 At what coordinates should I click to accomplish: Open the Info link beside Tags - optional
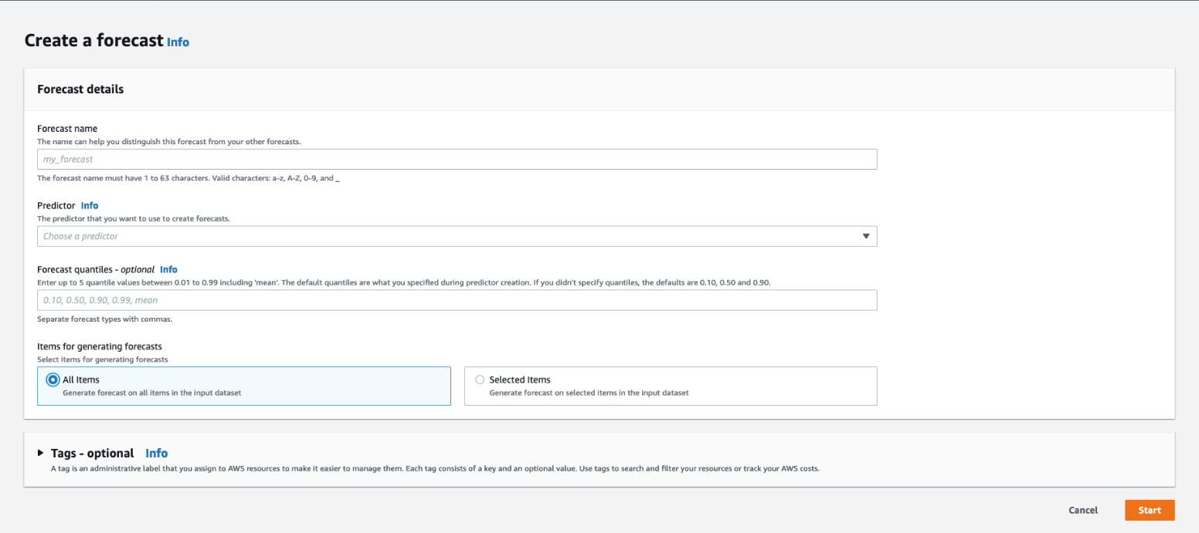coord(156,454)
